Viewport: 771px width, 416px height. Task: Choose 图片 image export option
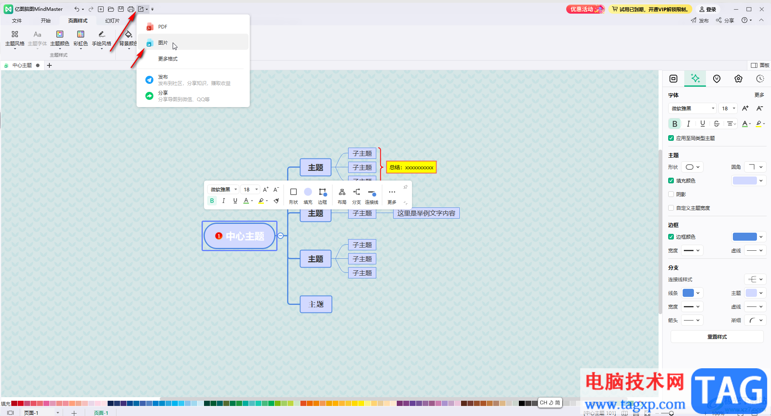click(193, 43)
